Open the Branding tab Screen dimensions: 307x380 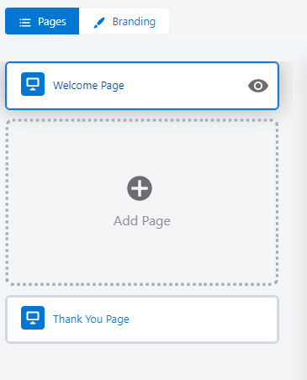click(x=124, y=21)
